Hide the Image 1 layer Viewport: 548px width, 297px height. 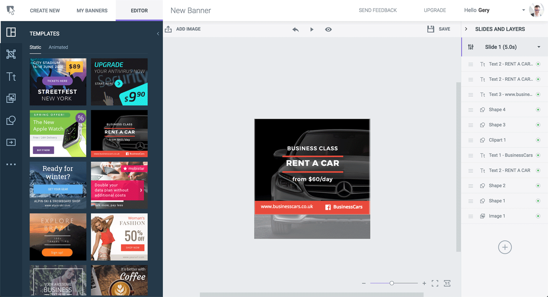(538, 216)
